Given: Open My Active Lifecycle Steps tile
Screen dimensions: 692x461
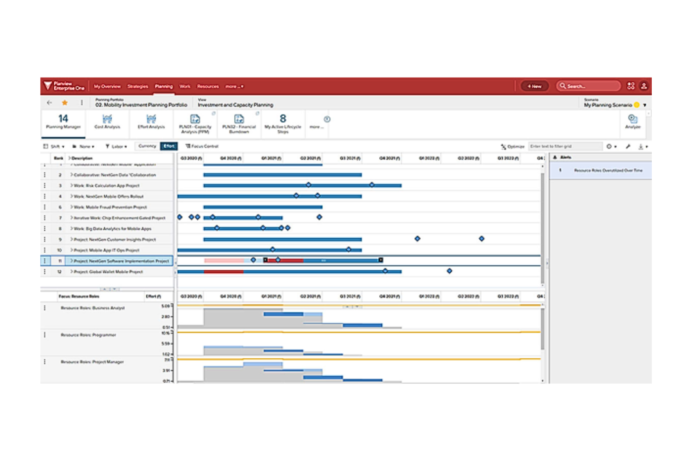Looking at the screenshot, I should pyautogui.click(x=283, y=124).
